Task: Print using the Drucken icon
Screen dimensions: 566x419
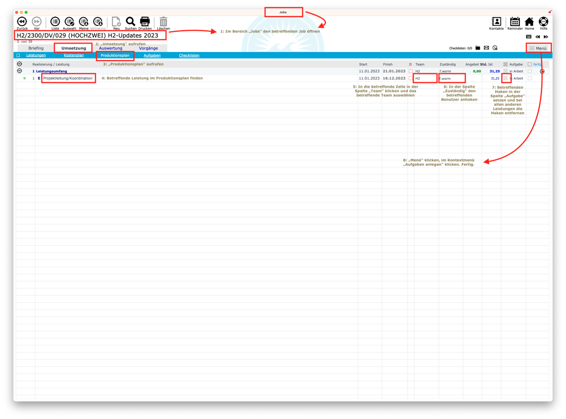Action: pos(145,22)
